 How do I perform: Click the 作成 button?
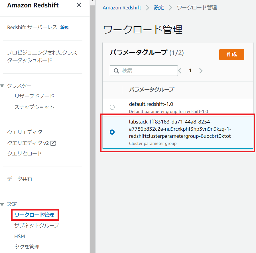[x=231, y=54]
